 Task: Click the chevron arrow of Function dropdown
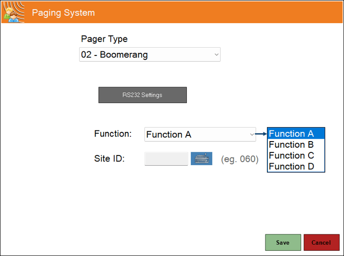pyautogui.click(x=252, y=134)
